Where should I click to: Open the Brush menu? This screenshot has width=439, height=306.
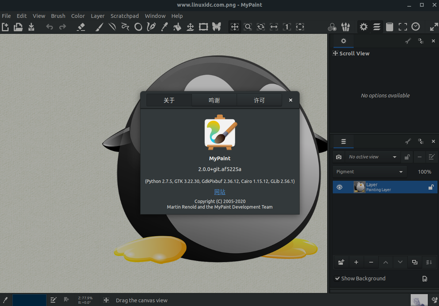58,16
